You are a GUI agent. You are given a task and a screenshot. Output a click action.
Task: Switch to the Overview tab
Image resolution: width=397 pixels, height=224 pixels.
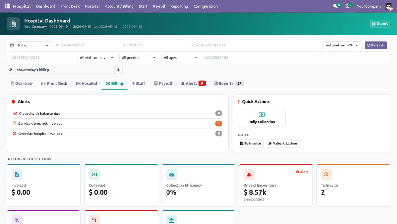click(22, 84)
